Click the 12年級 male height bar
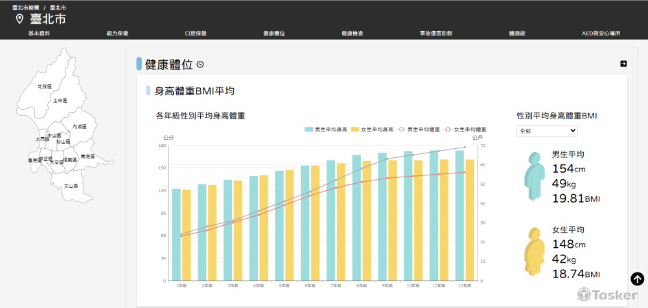This screenshot has width=648, height=308. point(459,215)
